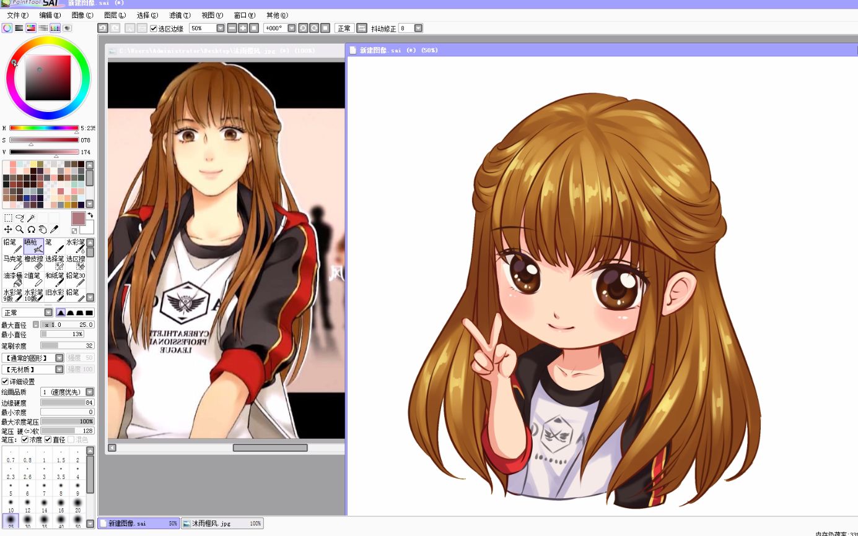Select the sharpest brush edge shape
The width and height of the screenshot is (858, 536).
[61, 313]
